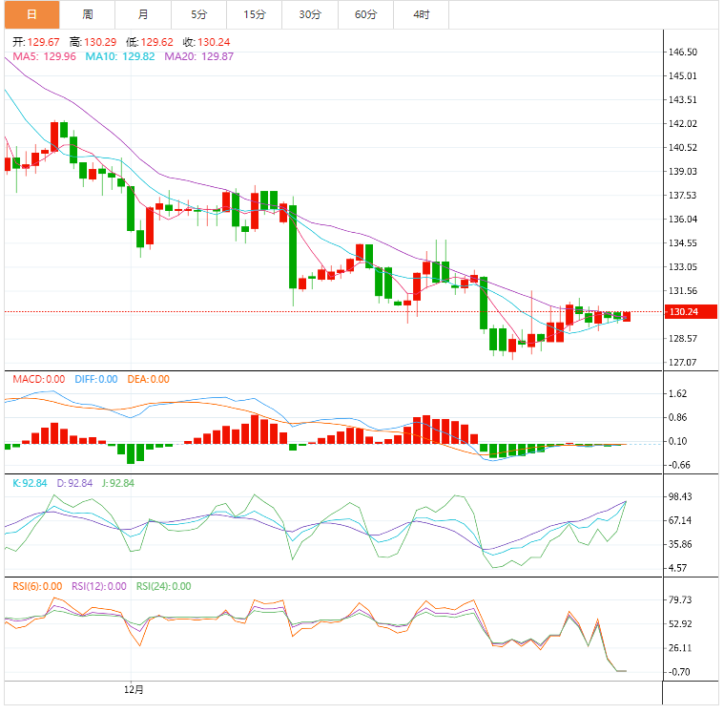The width and height of the screenshot is (724, 714).
Task: Click the 12月 date marker on time axis
Action: click(134, 688)
